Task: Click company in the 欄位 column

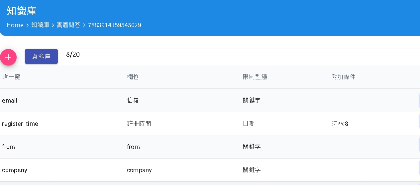Action: click(139, 170)
